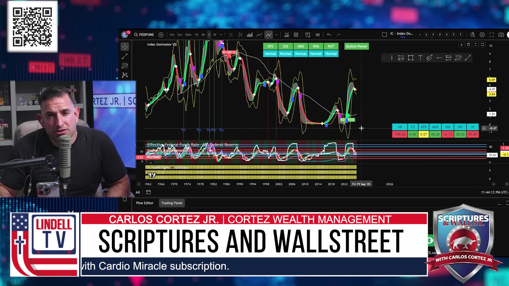Toggle fullscreen mode icon
This screenshot has width=509, height=286.
[x=492, y=35]
